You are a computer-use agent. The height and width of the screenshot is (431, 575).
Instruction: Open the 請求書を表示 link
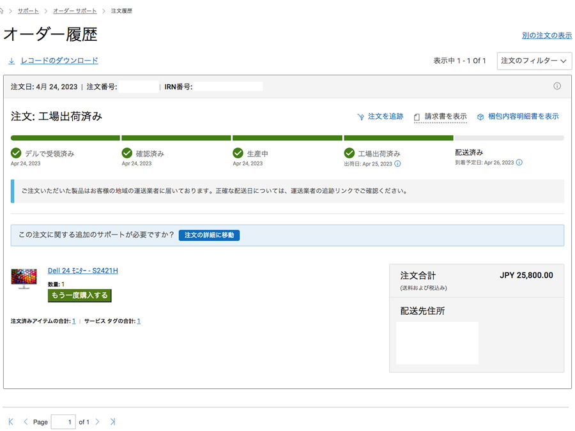point(445,117)
